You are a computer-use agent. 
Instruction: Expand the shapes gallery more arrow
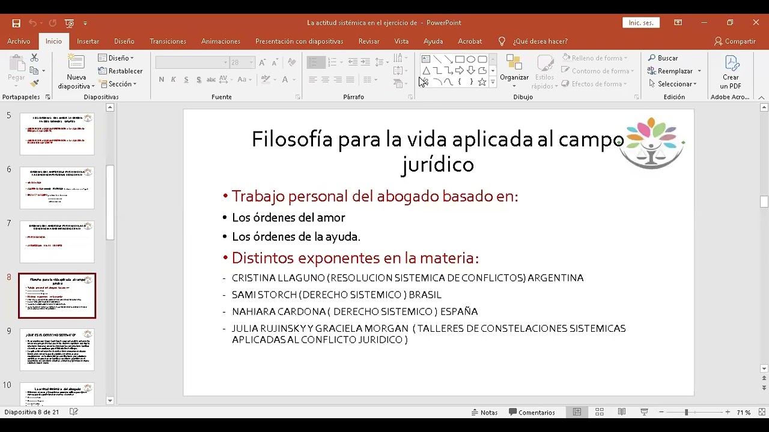click(493, 82)
